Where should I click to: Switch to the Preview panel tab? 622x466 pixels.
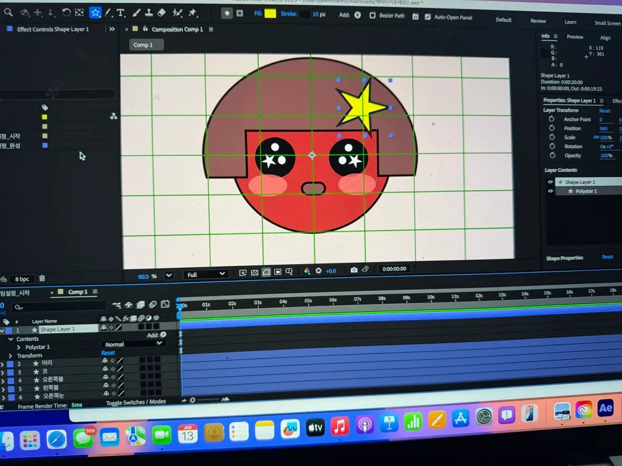(575, 37)
